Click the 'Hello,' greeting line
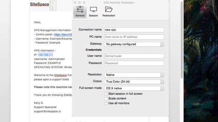 tap(37, 22)
